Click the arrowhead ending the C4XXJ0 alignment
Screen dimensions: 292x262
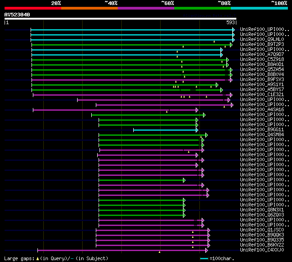point(207,251)
